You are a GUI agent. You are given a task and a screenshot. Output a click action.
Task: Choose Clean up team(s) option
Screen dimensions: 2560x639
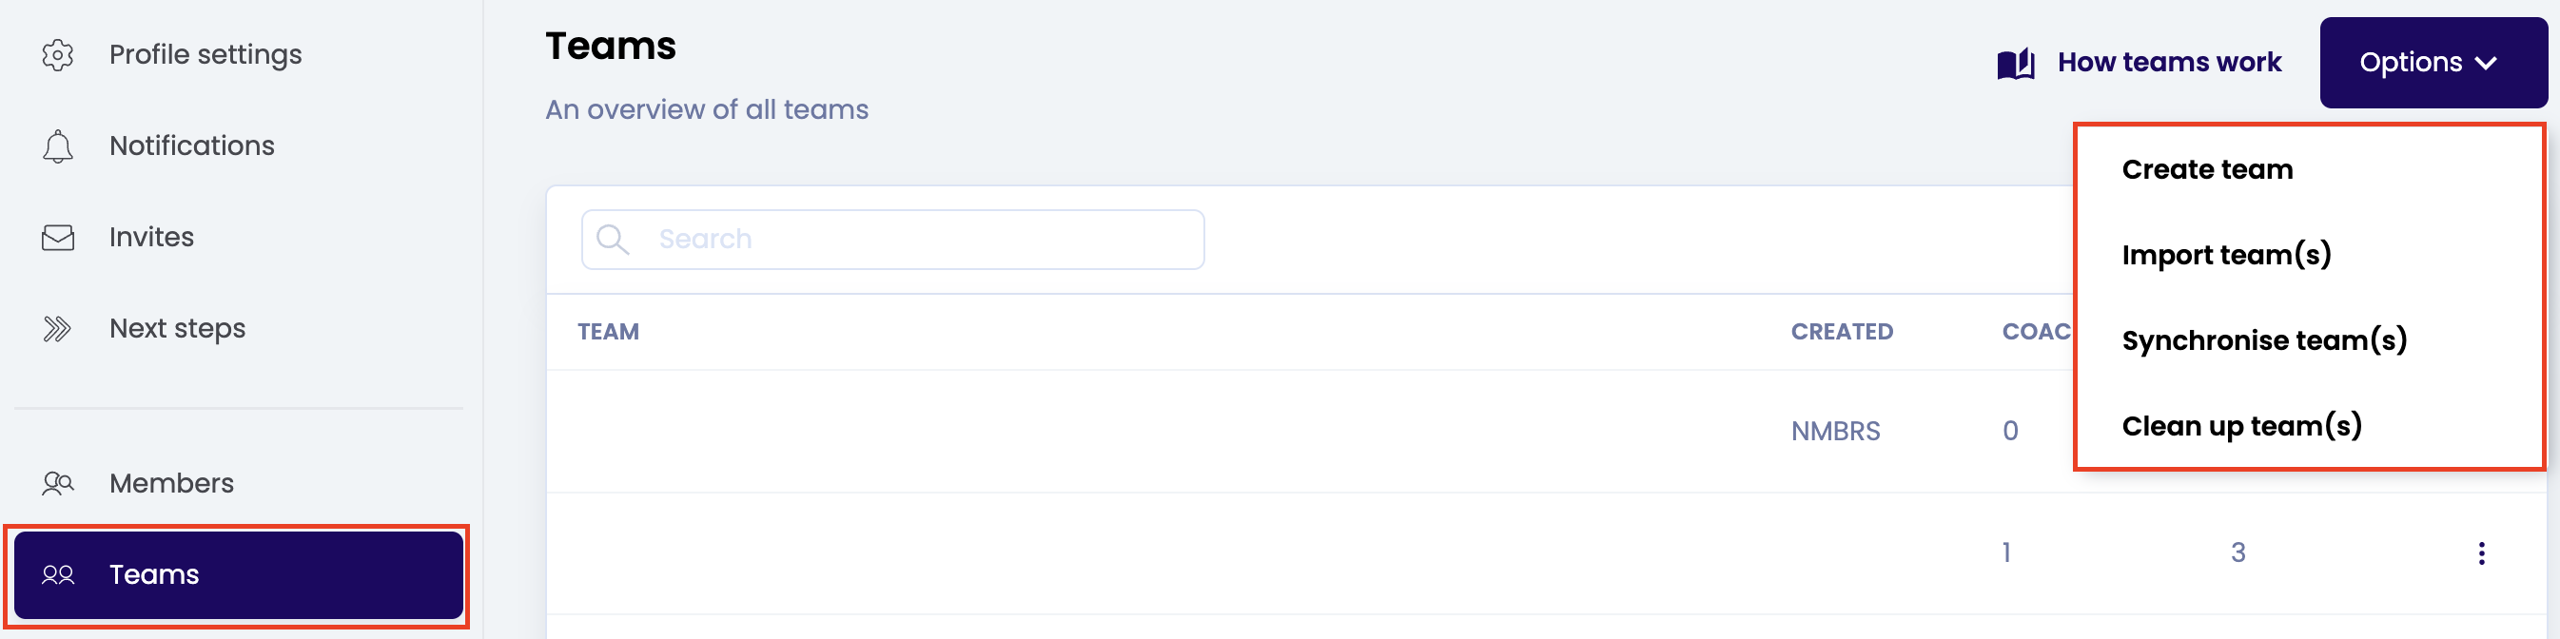2241,426
